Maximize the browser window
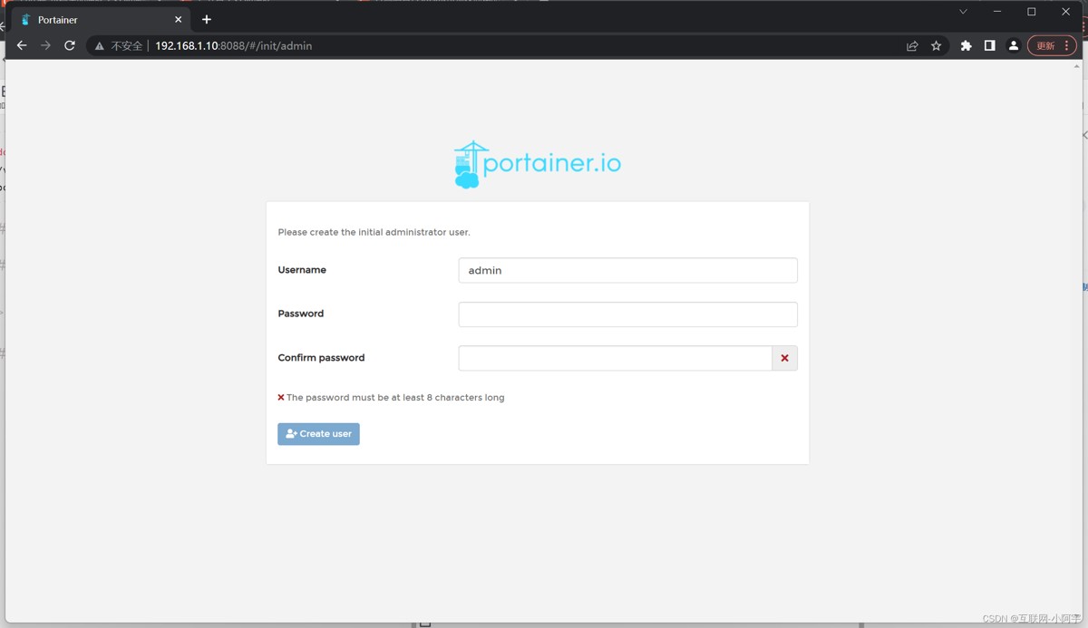 1032,12
